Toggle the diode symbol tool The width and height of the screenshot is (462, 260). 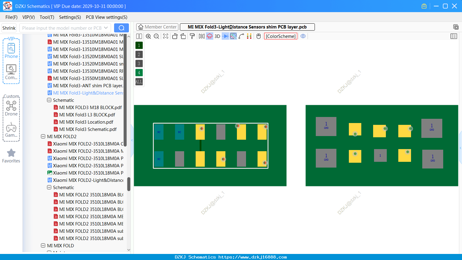[x=225, y=36]
